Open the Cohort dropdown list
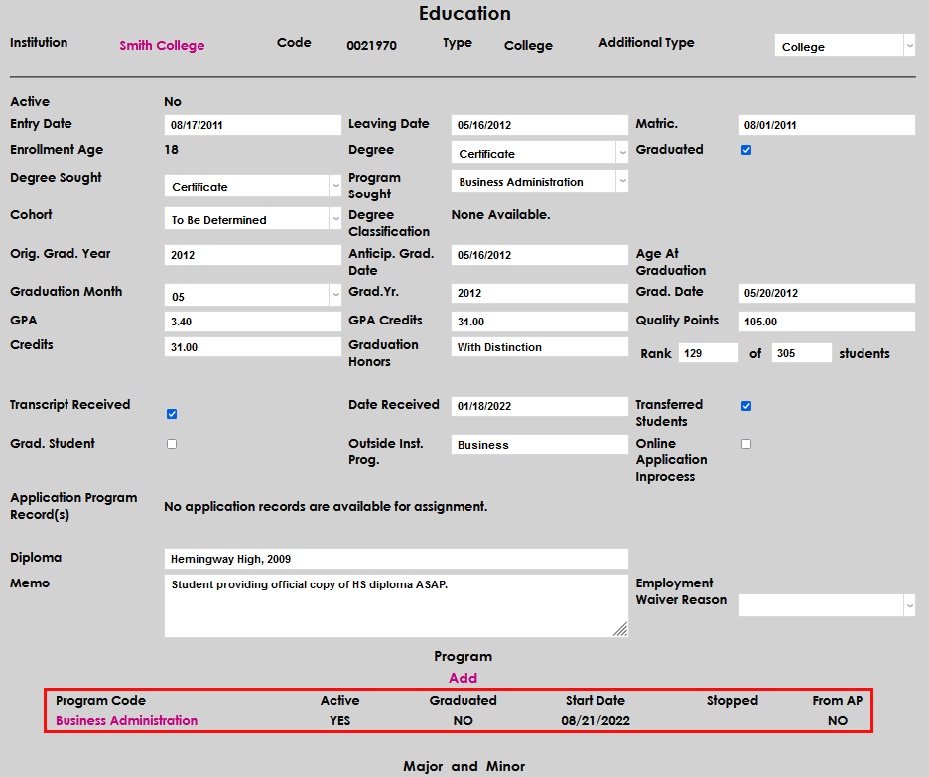Viewport: 929px width, 777px height. [x=252, y=220]
